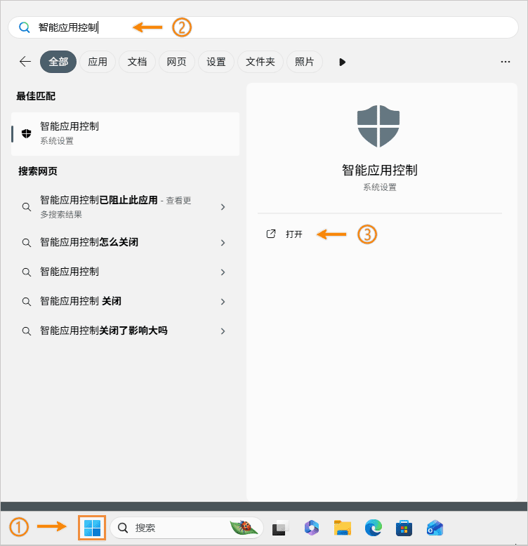Image resolution: width=528 pixels, height=546 pixels.
Task: Click 打开 to open Smart App Control
Action: [293, 234]
